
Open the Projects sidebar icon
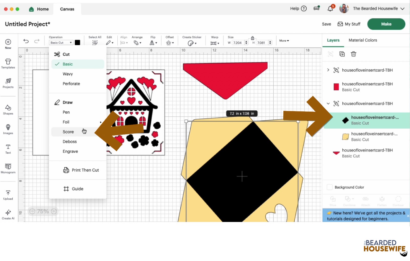pos(8,83)
